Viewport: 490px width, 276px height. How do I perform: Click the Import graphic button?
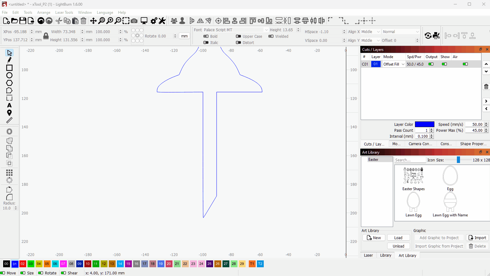[477, 238]
